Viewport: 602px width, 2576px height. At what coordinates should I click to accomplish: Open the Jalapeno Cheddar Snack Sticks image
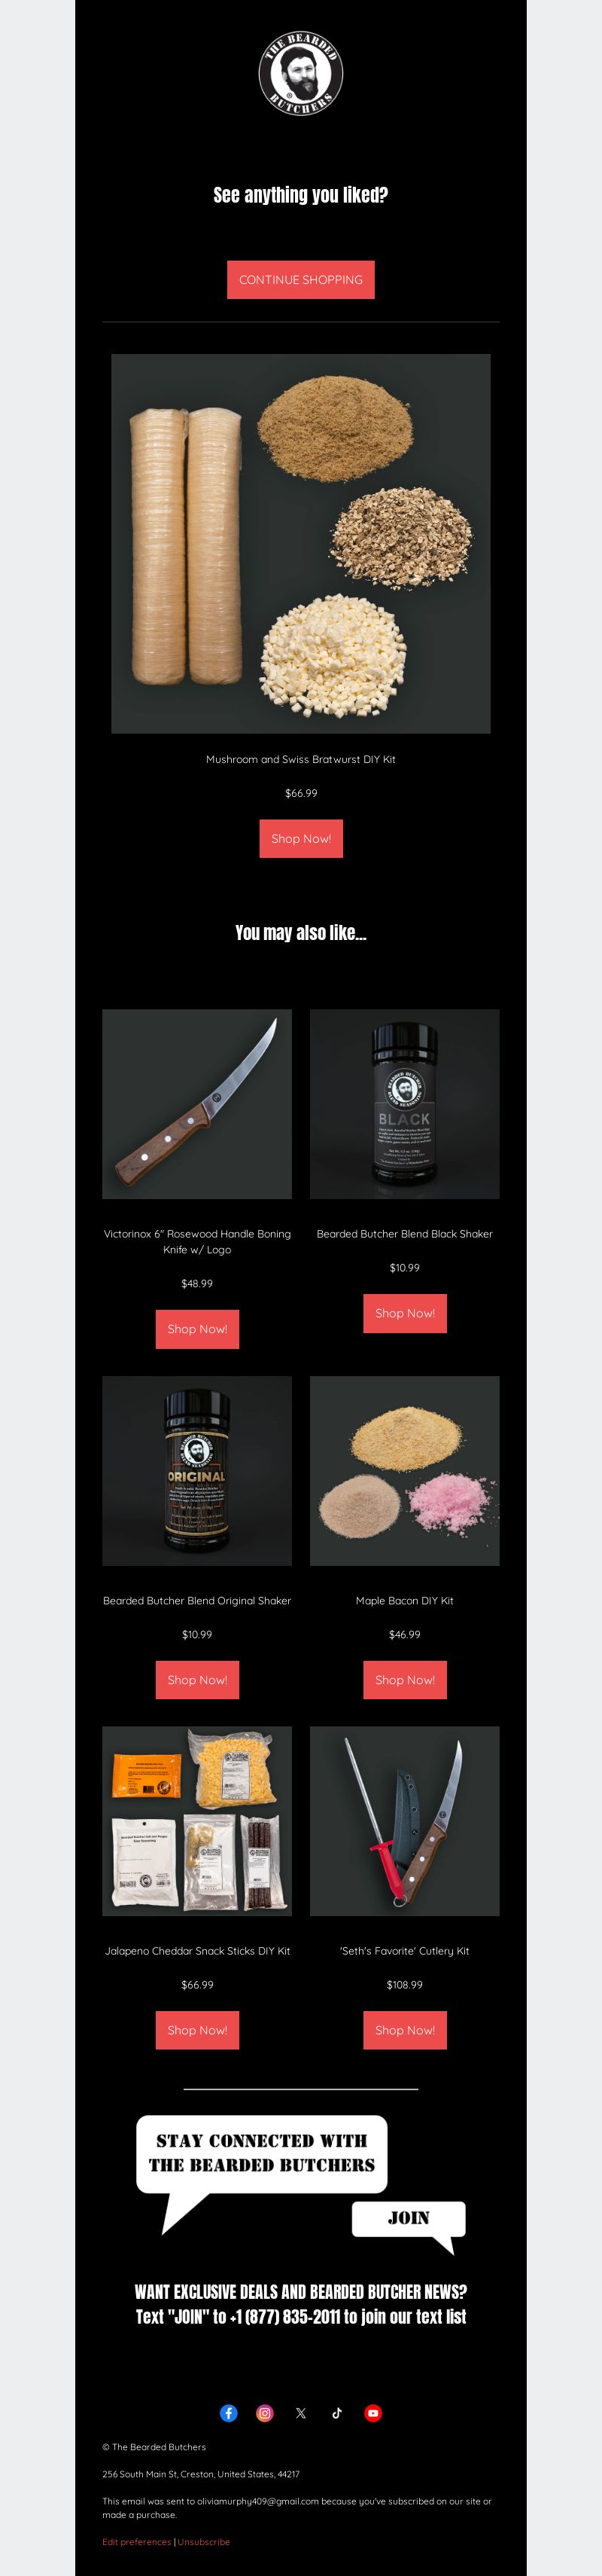click(x=196, y=1821)
